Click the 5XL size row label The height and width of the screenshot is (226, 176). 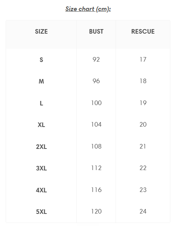coord(41,212)
